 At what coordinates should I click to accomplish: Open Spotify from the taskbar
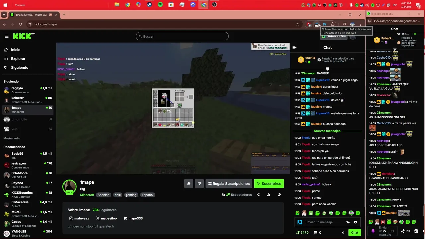(160, 5)
